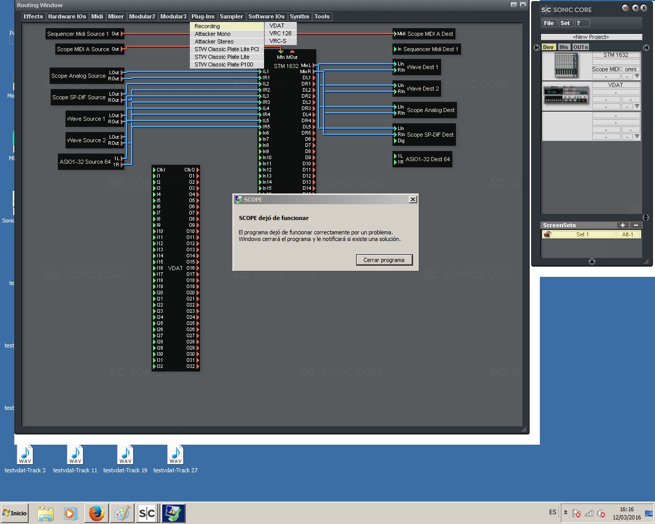Open the Set menu in Sonic Core panel
Screen dimensions: 655x524
pyautogui.click(x=565, y=23)
